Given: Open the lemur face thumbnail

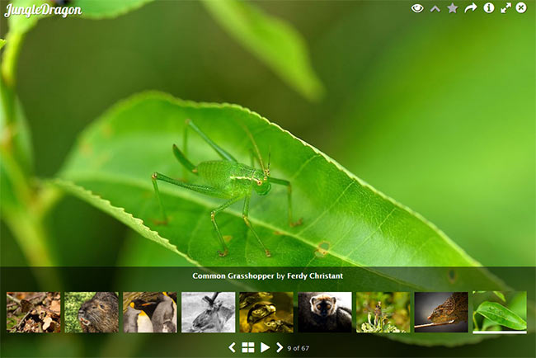Looking at the screenshot, I should (325, 312).
